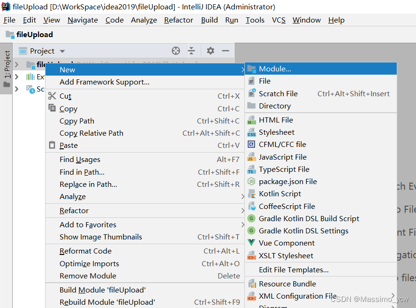This screenshot has height=308, width=416.
Task: Click the Gradle Kotlin DSL Settings icon
Action: (x=251, y=231)
